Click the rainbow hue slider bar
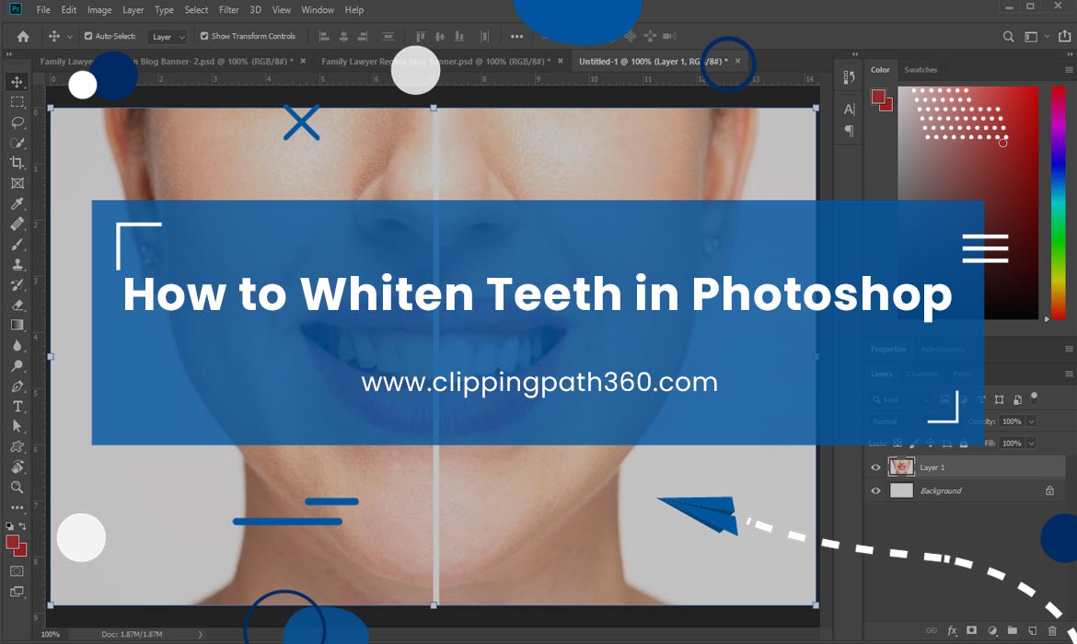Screen dimensions: 1077x644 point(1059,201)
